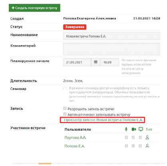Open participant link Попова Е.А.
Viewport: 167px width, 166px height.
75,146
